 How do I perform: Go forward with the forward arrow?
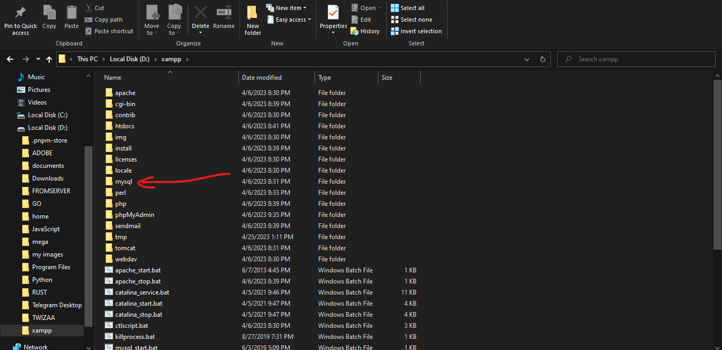[x=26, y=59]
